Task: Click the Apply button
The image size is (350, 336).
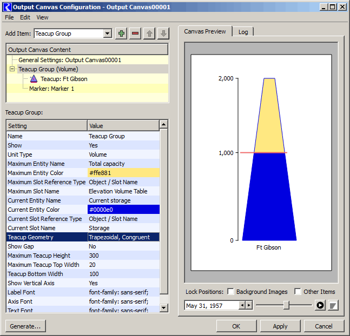Action: tap(280, 326)
